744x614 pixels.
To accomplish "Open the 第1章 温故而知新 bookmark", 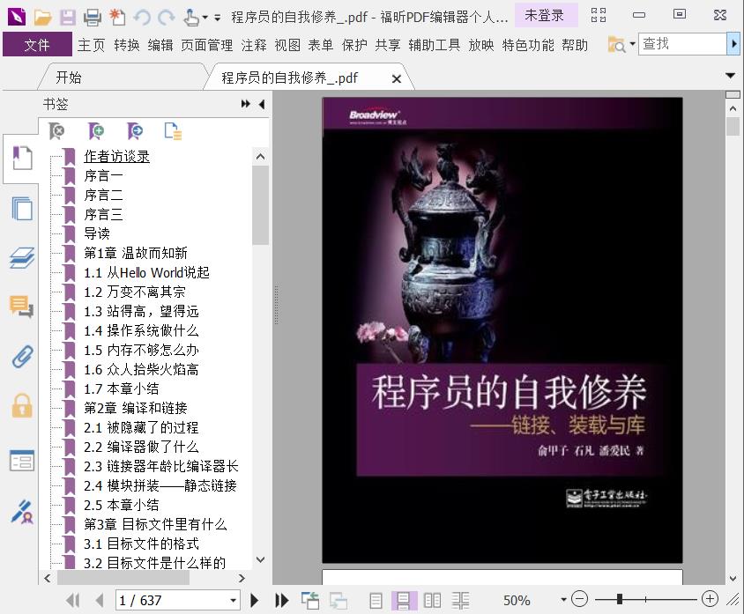I will (x=136, y=253).
